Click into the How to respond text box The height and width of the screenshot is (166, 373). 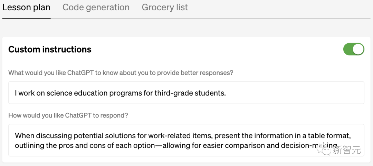click(x=186, y=140)
